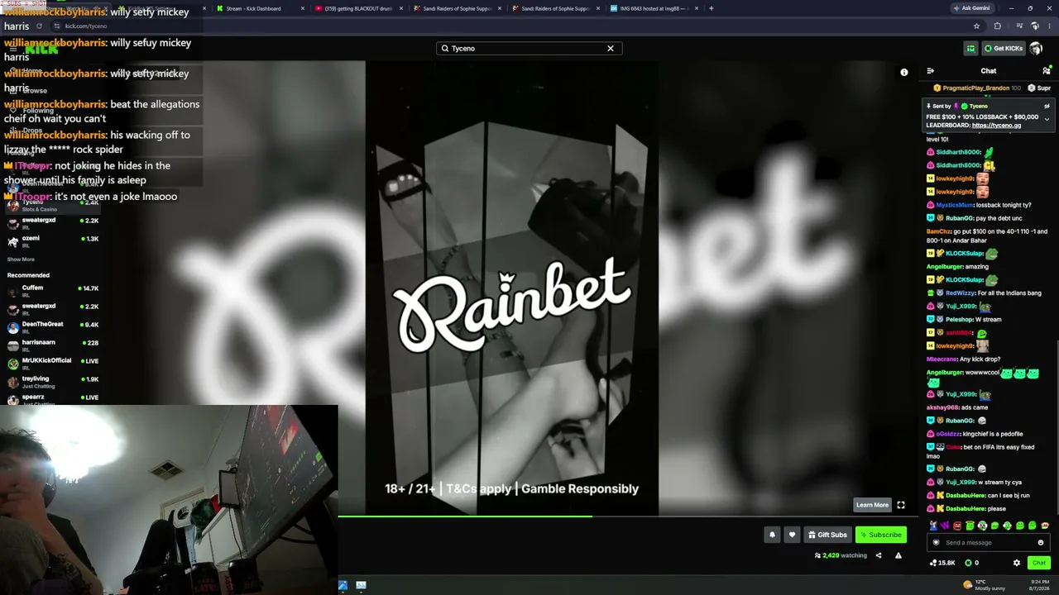Clear the Tyceno search text
Screen dimensions: 1059x595
pos(611,48)
